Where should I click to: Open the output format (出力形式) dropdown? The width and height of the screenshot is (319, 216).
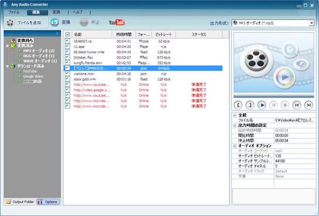(x=311, y=23)
